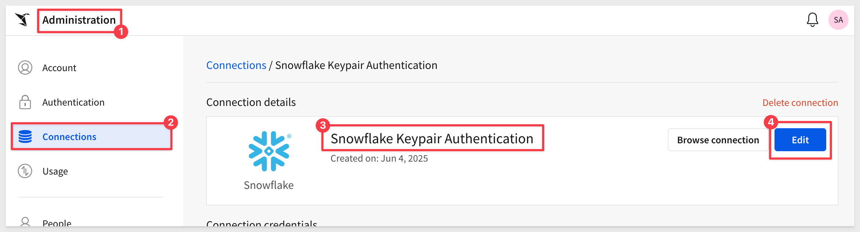This screenshot has width=860, height=232.
Task: Select the Snowflake Keypair Authentication connection title
Action: click(x=432, y=139)
